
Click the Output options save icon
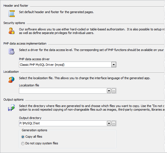[11, 108]
